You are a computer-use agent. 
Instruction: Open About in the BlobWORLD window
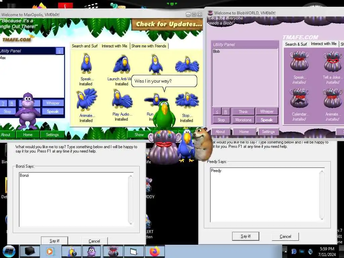pyautogui.click(x=220, y=132)
